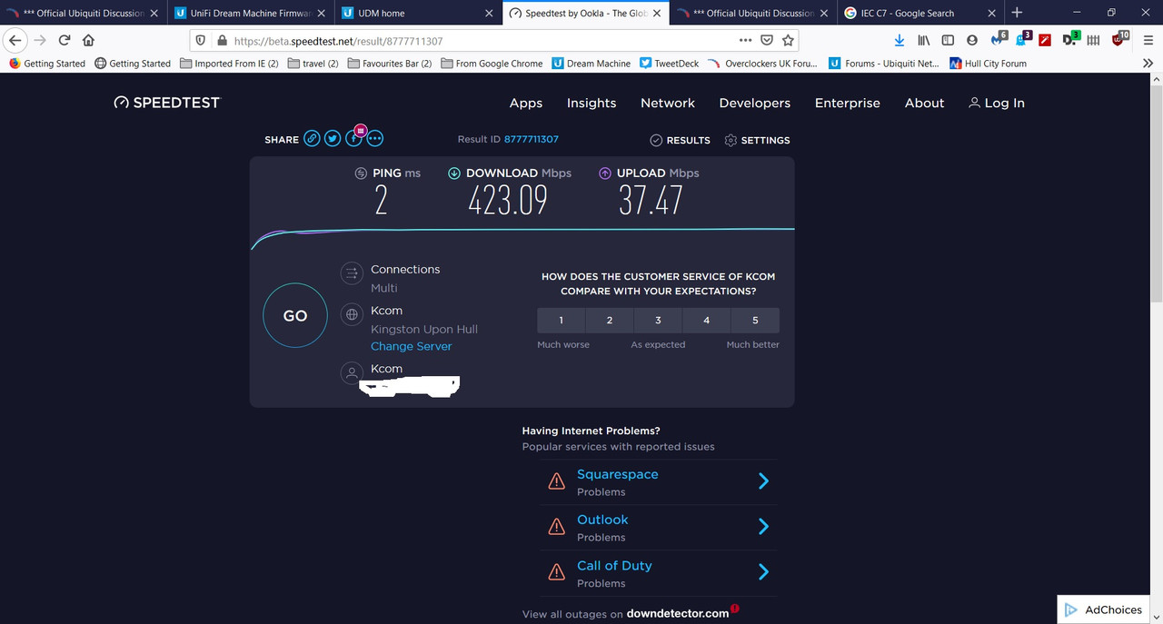Start test with GO button
Image resolution: width=1163 pixels, height=624 pixels.
(295, 315)
